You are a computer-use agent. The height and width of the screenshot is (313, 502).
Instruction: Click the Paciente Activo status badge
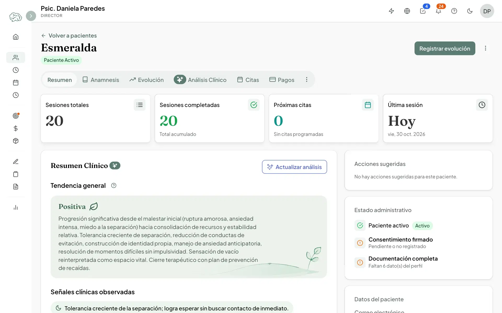[61, 60]
